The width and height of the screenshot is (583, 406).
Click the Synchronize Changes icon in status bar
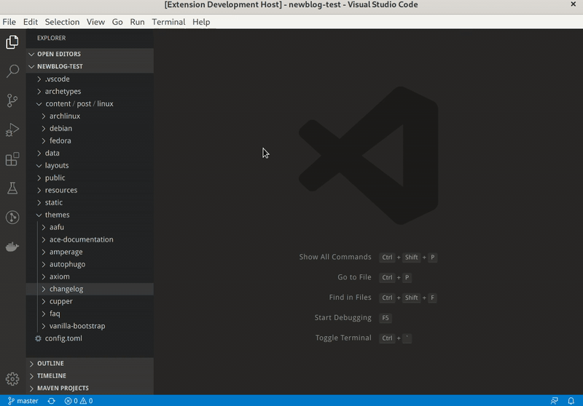(51, 401)
